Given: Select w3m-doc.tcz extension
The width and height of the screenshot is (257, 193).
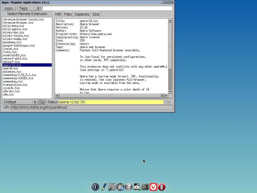Looking at the screenshot, I should [x=27, y=91].
